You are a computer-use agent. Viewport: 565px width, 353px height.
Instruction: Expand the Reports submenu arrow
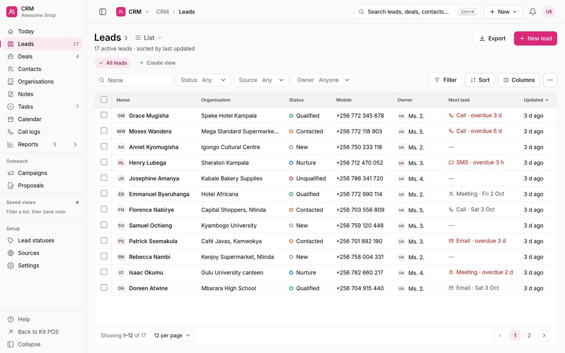click(x=75, y=144)
